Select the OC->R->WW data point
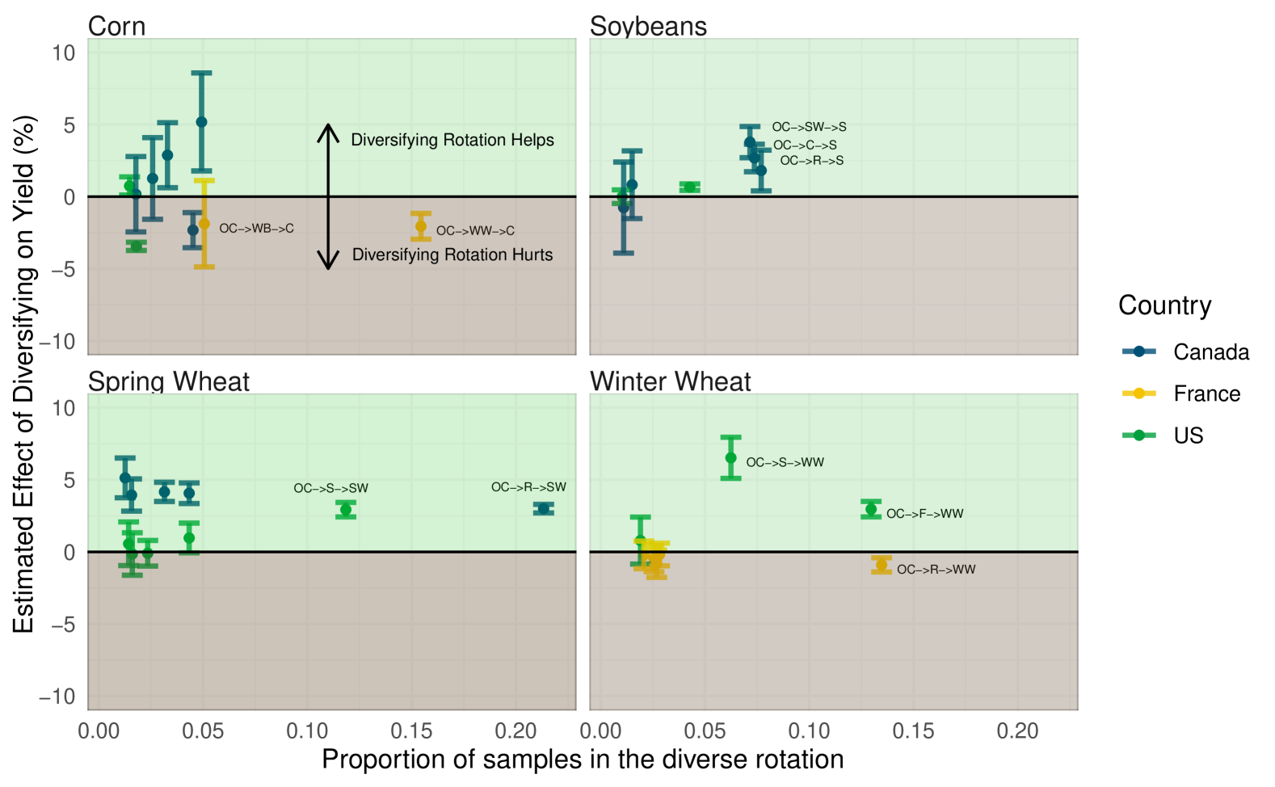The image size is (1275, 787). [882, 565]
